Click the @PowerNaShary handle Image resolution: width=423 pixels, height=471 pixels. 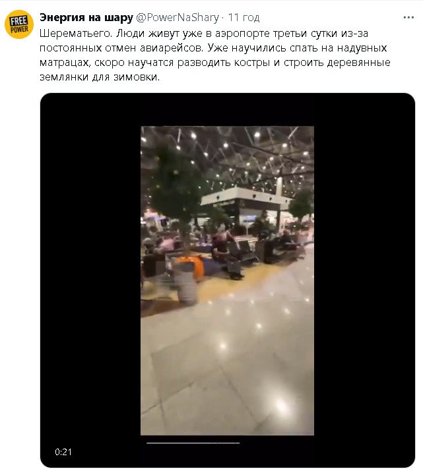(x=178, y=16)
